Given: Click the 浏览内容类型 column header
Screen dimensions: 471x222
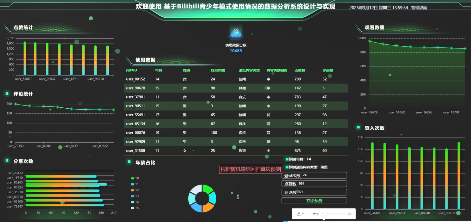Looking at the screenshot, I should pyautogui.click(x=249, y=70).
